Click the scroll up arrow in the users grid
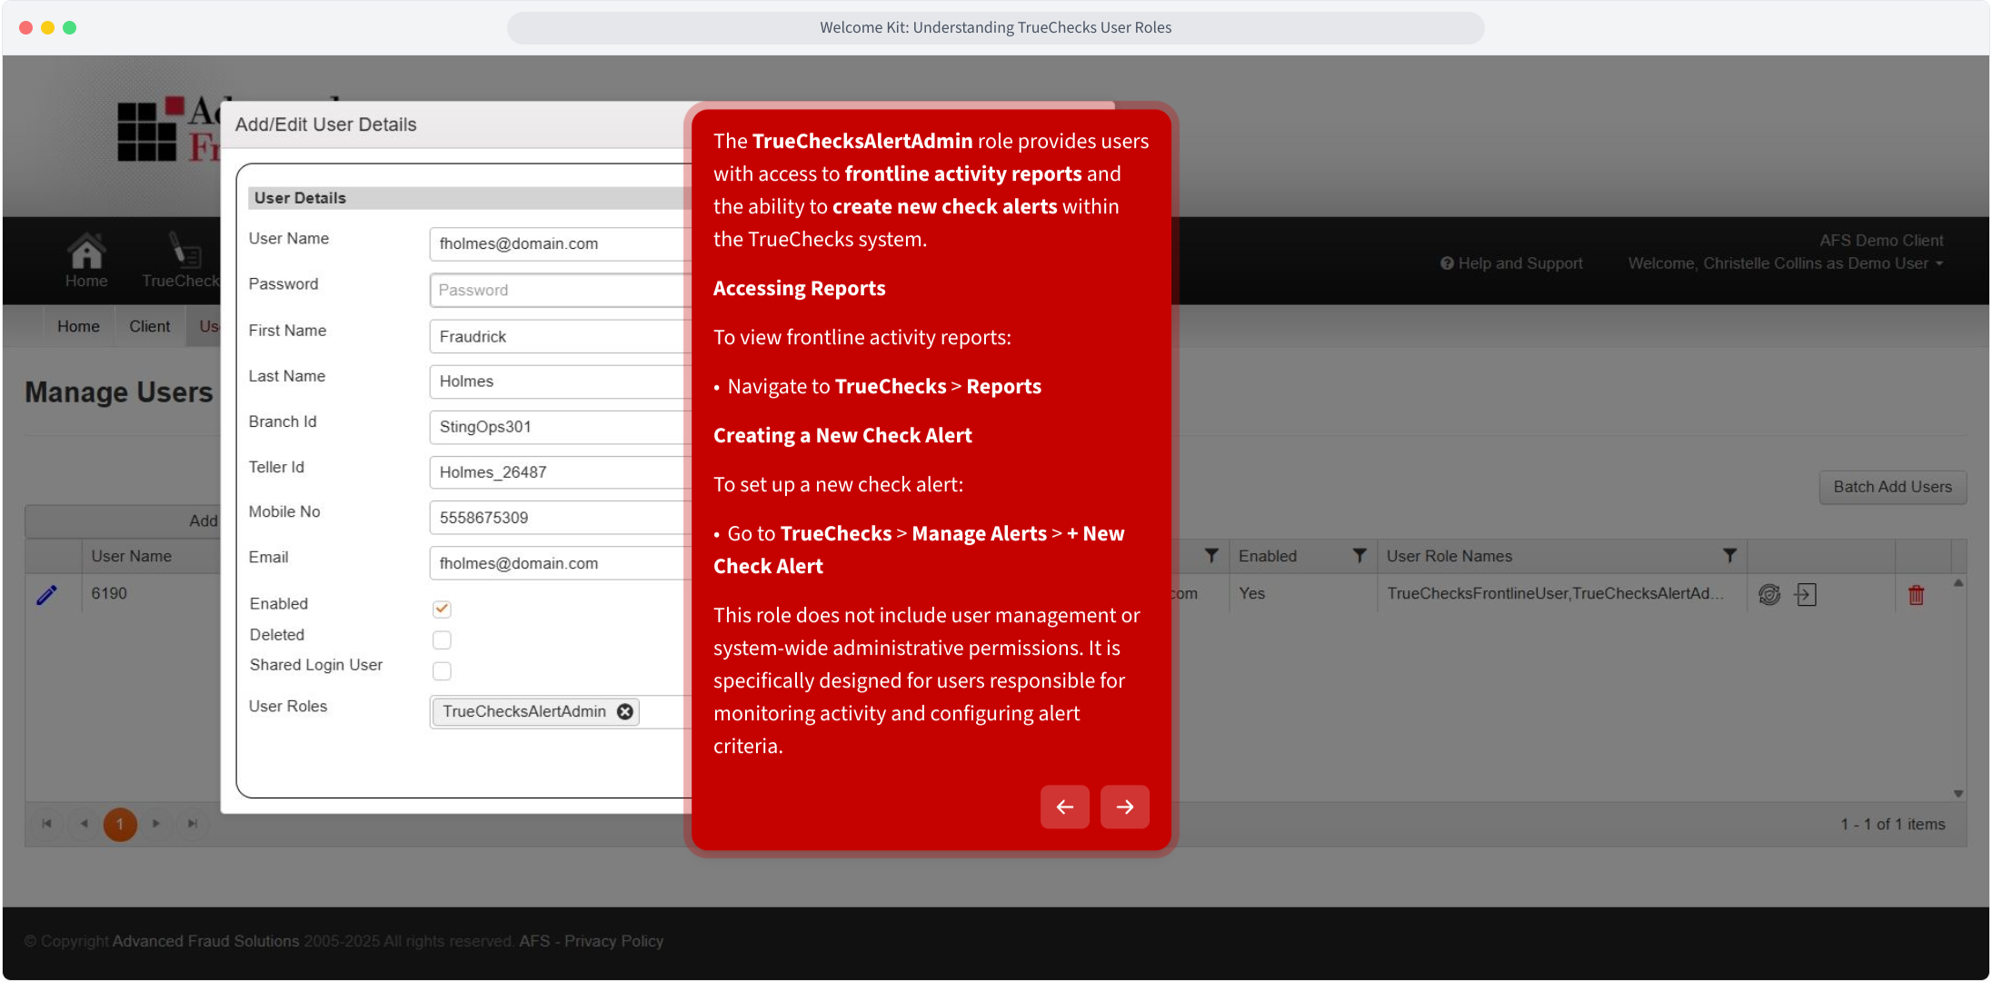The width and height of the screenshot is (1992, 981). pyautogui.click(x=1958, y=583)
